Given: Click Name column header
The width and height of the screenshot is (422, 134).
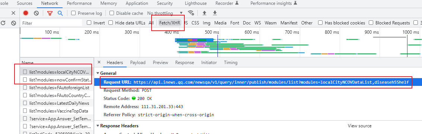Looking at the screenshot, I should coord(28,63).
